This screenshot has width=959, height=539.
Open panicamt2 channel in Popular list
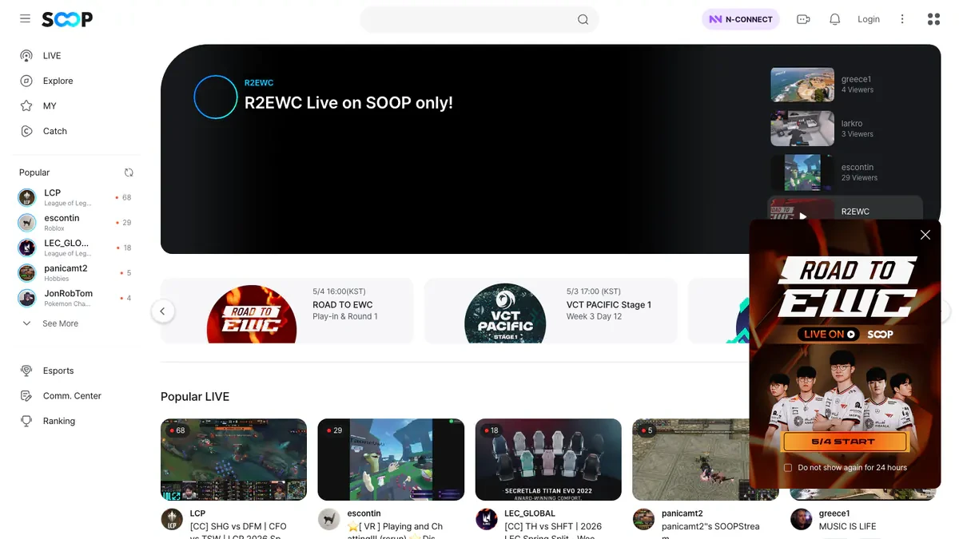pos(76,273)
